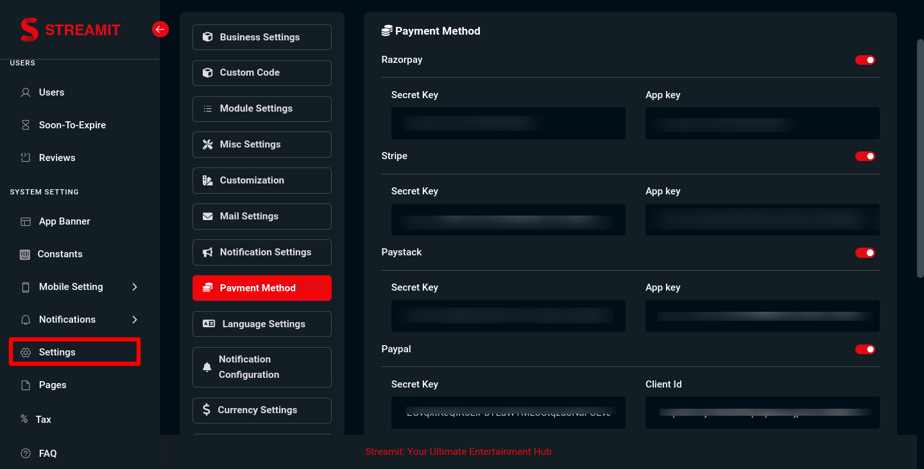This screenshot has height=469, width=924.
Task: Click the Streamit logo icon
Action: pos(30,30)
